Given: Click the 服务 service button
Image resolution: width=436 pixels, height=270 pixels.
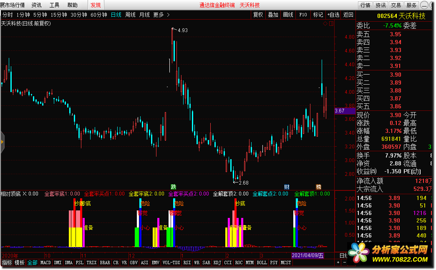Looking at the screenshot, I should point(411,5).
